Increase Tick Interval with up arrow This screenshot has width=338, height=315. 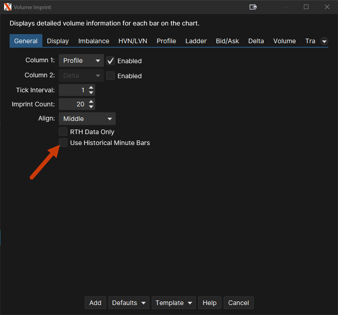(x=92, y=88)
